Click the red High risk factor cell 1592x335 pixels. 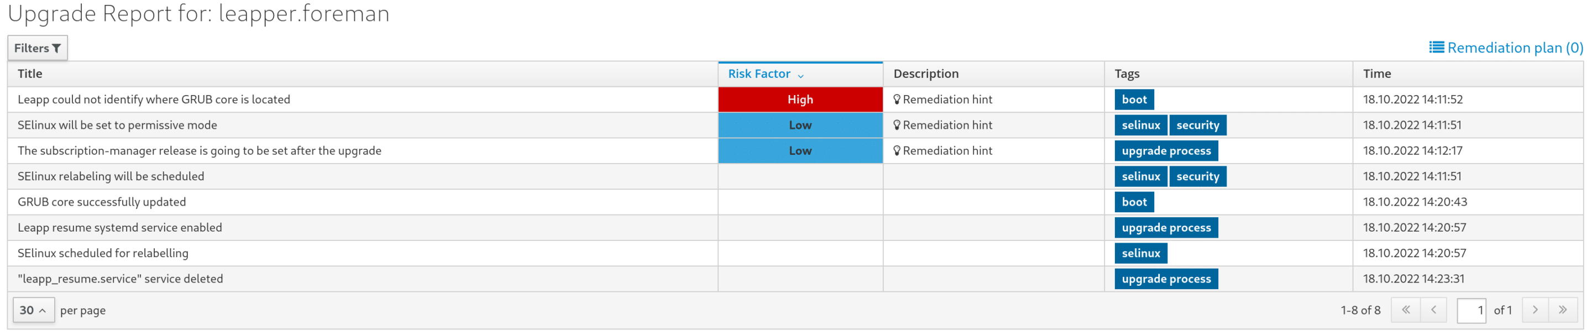tap(800, 100)
